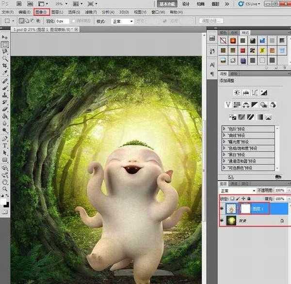Open the 图像(I) menu
Viewport: 291px width, 284px height.
pyautogui.click(x=41, y=11)
